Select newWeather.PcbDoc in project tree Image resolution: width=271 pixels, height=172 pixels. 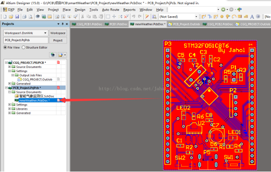pyautogui.click(x=34, y=100)
